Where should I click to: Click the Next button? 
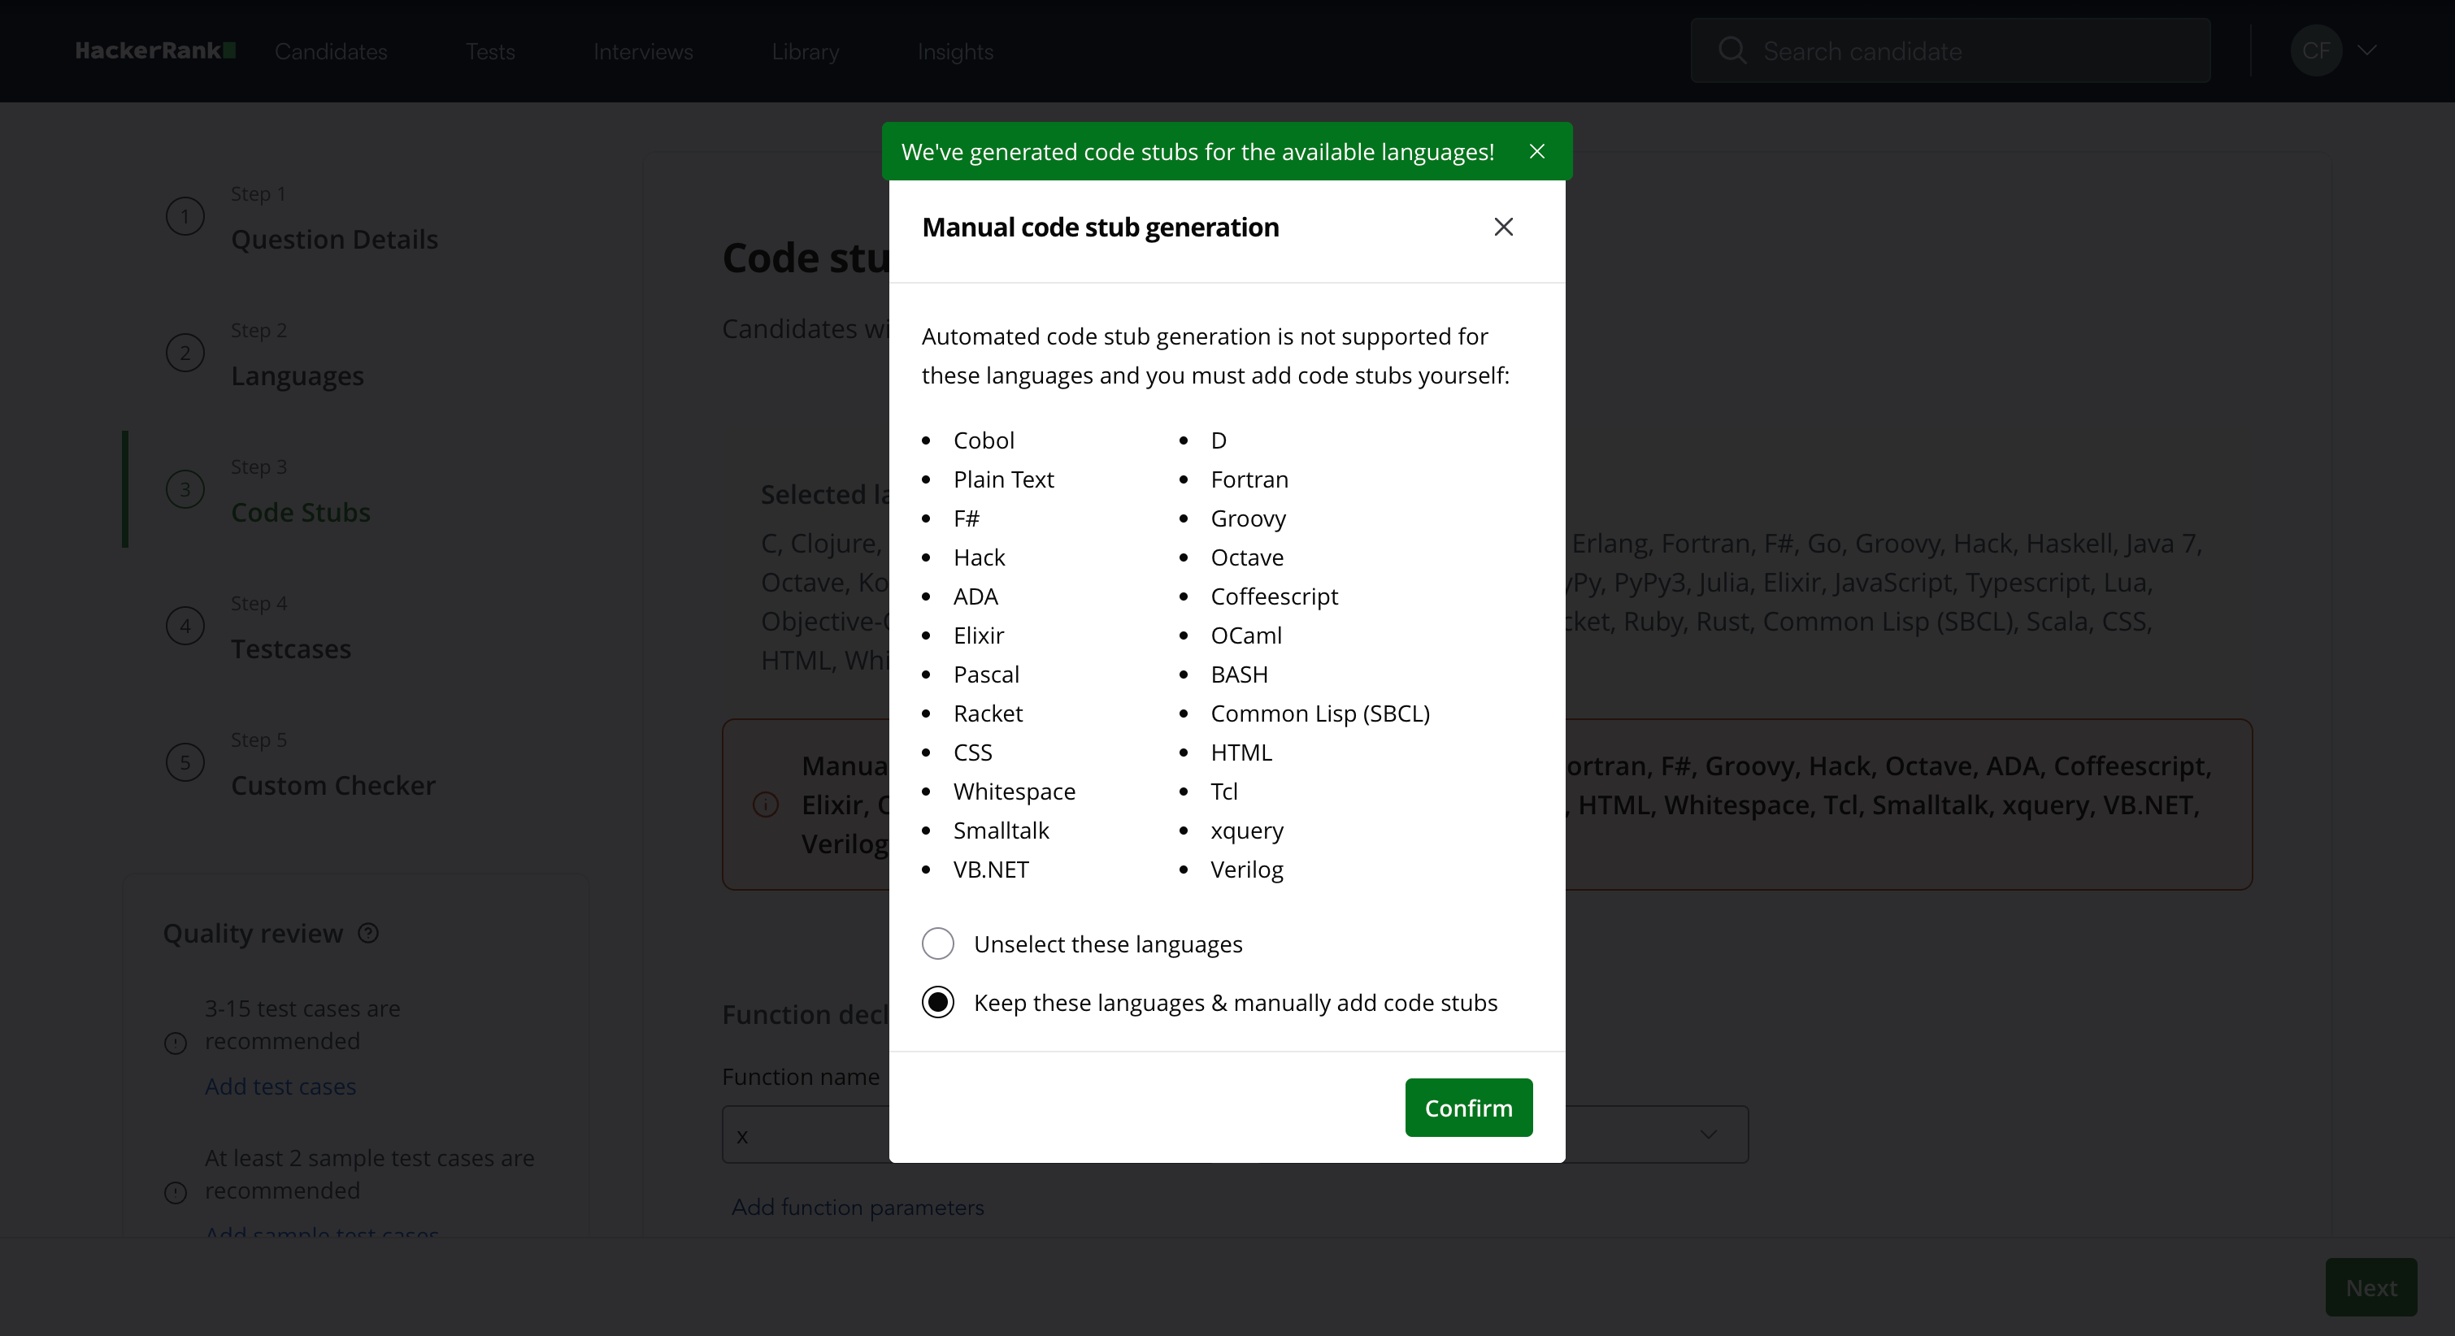2371,1287
